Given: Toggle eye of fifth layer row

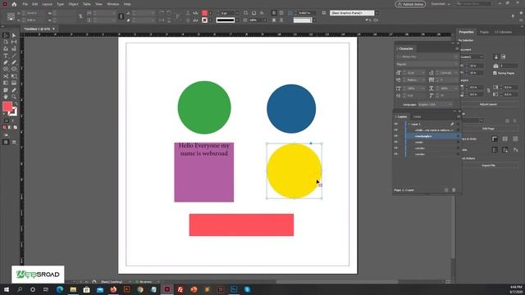Looking at the screenshot, I should [x=395, y=148].
